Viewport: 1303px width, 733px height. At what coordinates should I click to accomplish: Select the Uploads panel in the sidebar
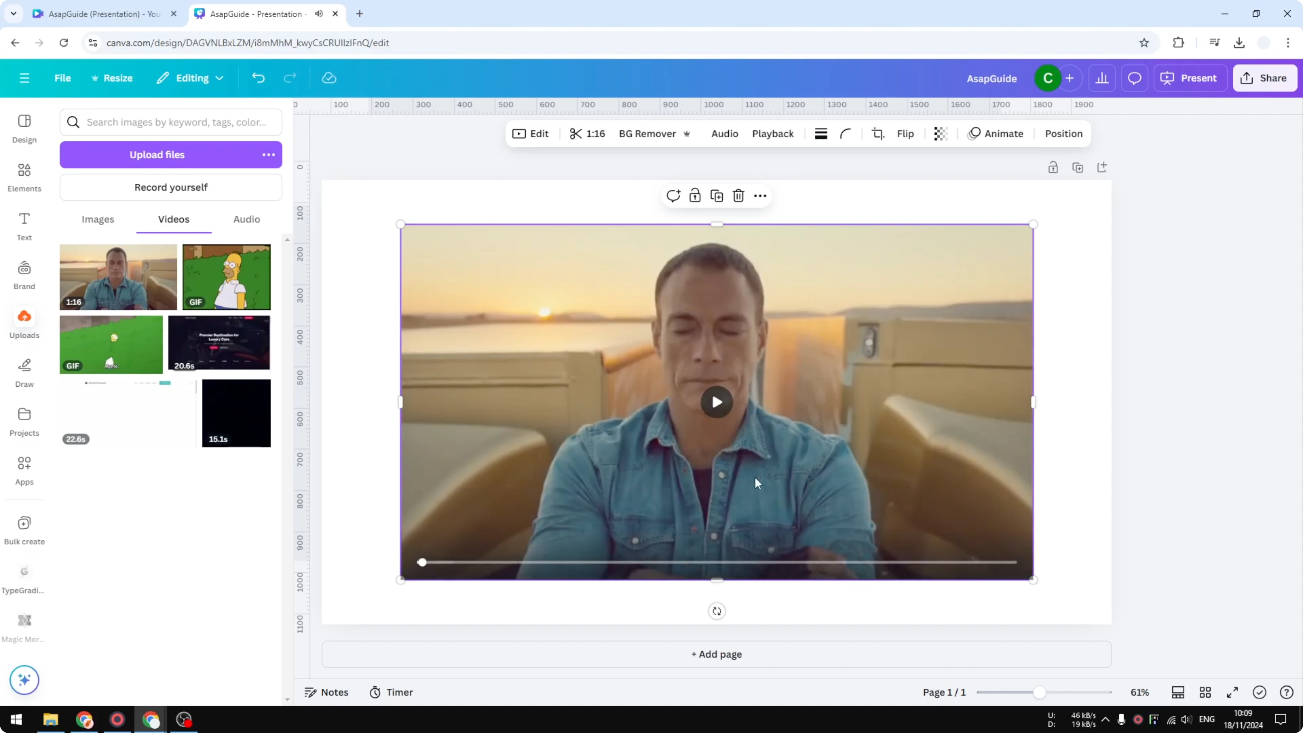point(24,324)
